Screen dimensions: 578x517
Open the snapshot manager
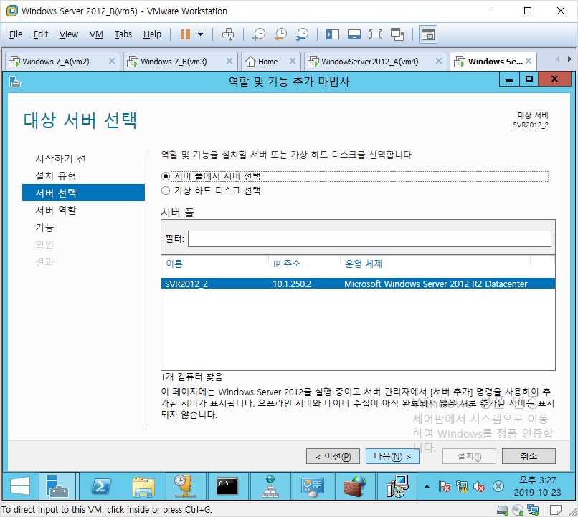coord(303,34)
